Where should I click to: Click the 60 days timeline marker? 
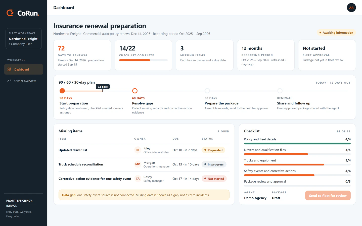tap(135, 91)
